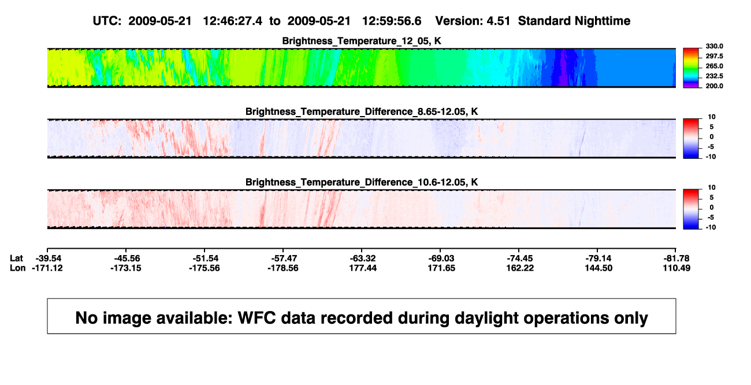Click the 232.5 colorbar label
The image size is (751, 385).
(x=715, y=76)
